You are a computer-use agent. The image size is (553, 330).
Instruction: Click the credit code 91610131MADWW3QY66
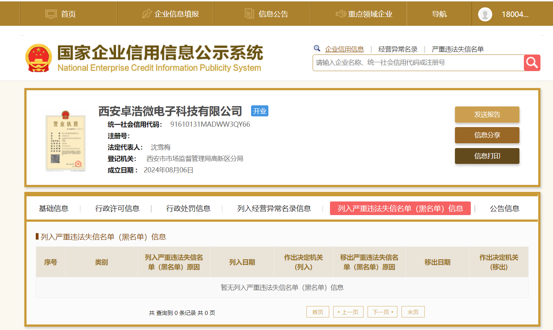pyautogui.click(x=210, y=124)
